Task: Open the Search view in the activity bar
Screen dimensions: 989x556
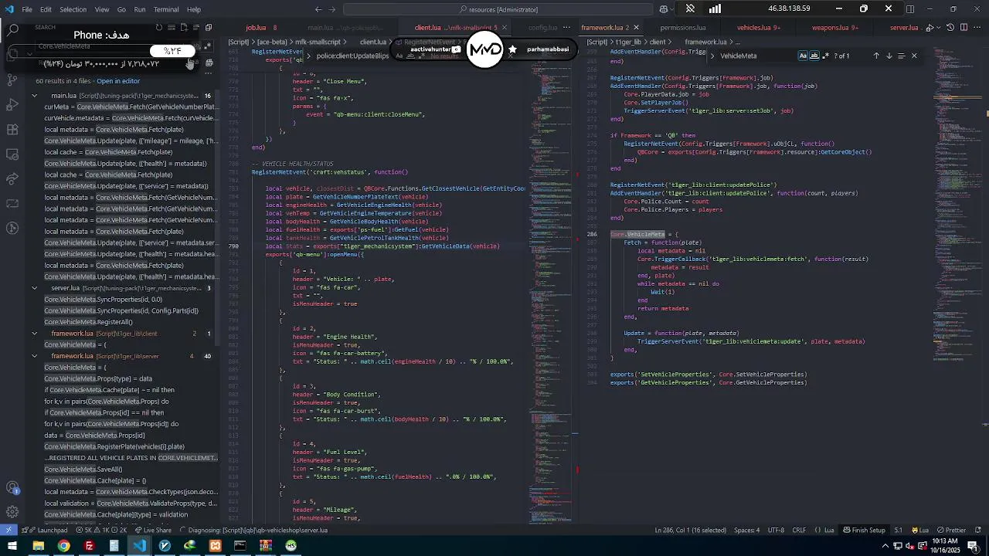Action: click(x=12, y=30)
